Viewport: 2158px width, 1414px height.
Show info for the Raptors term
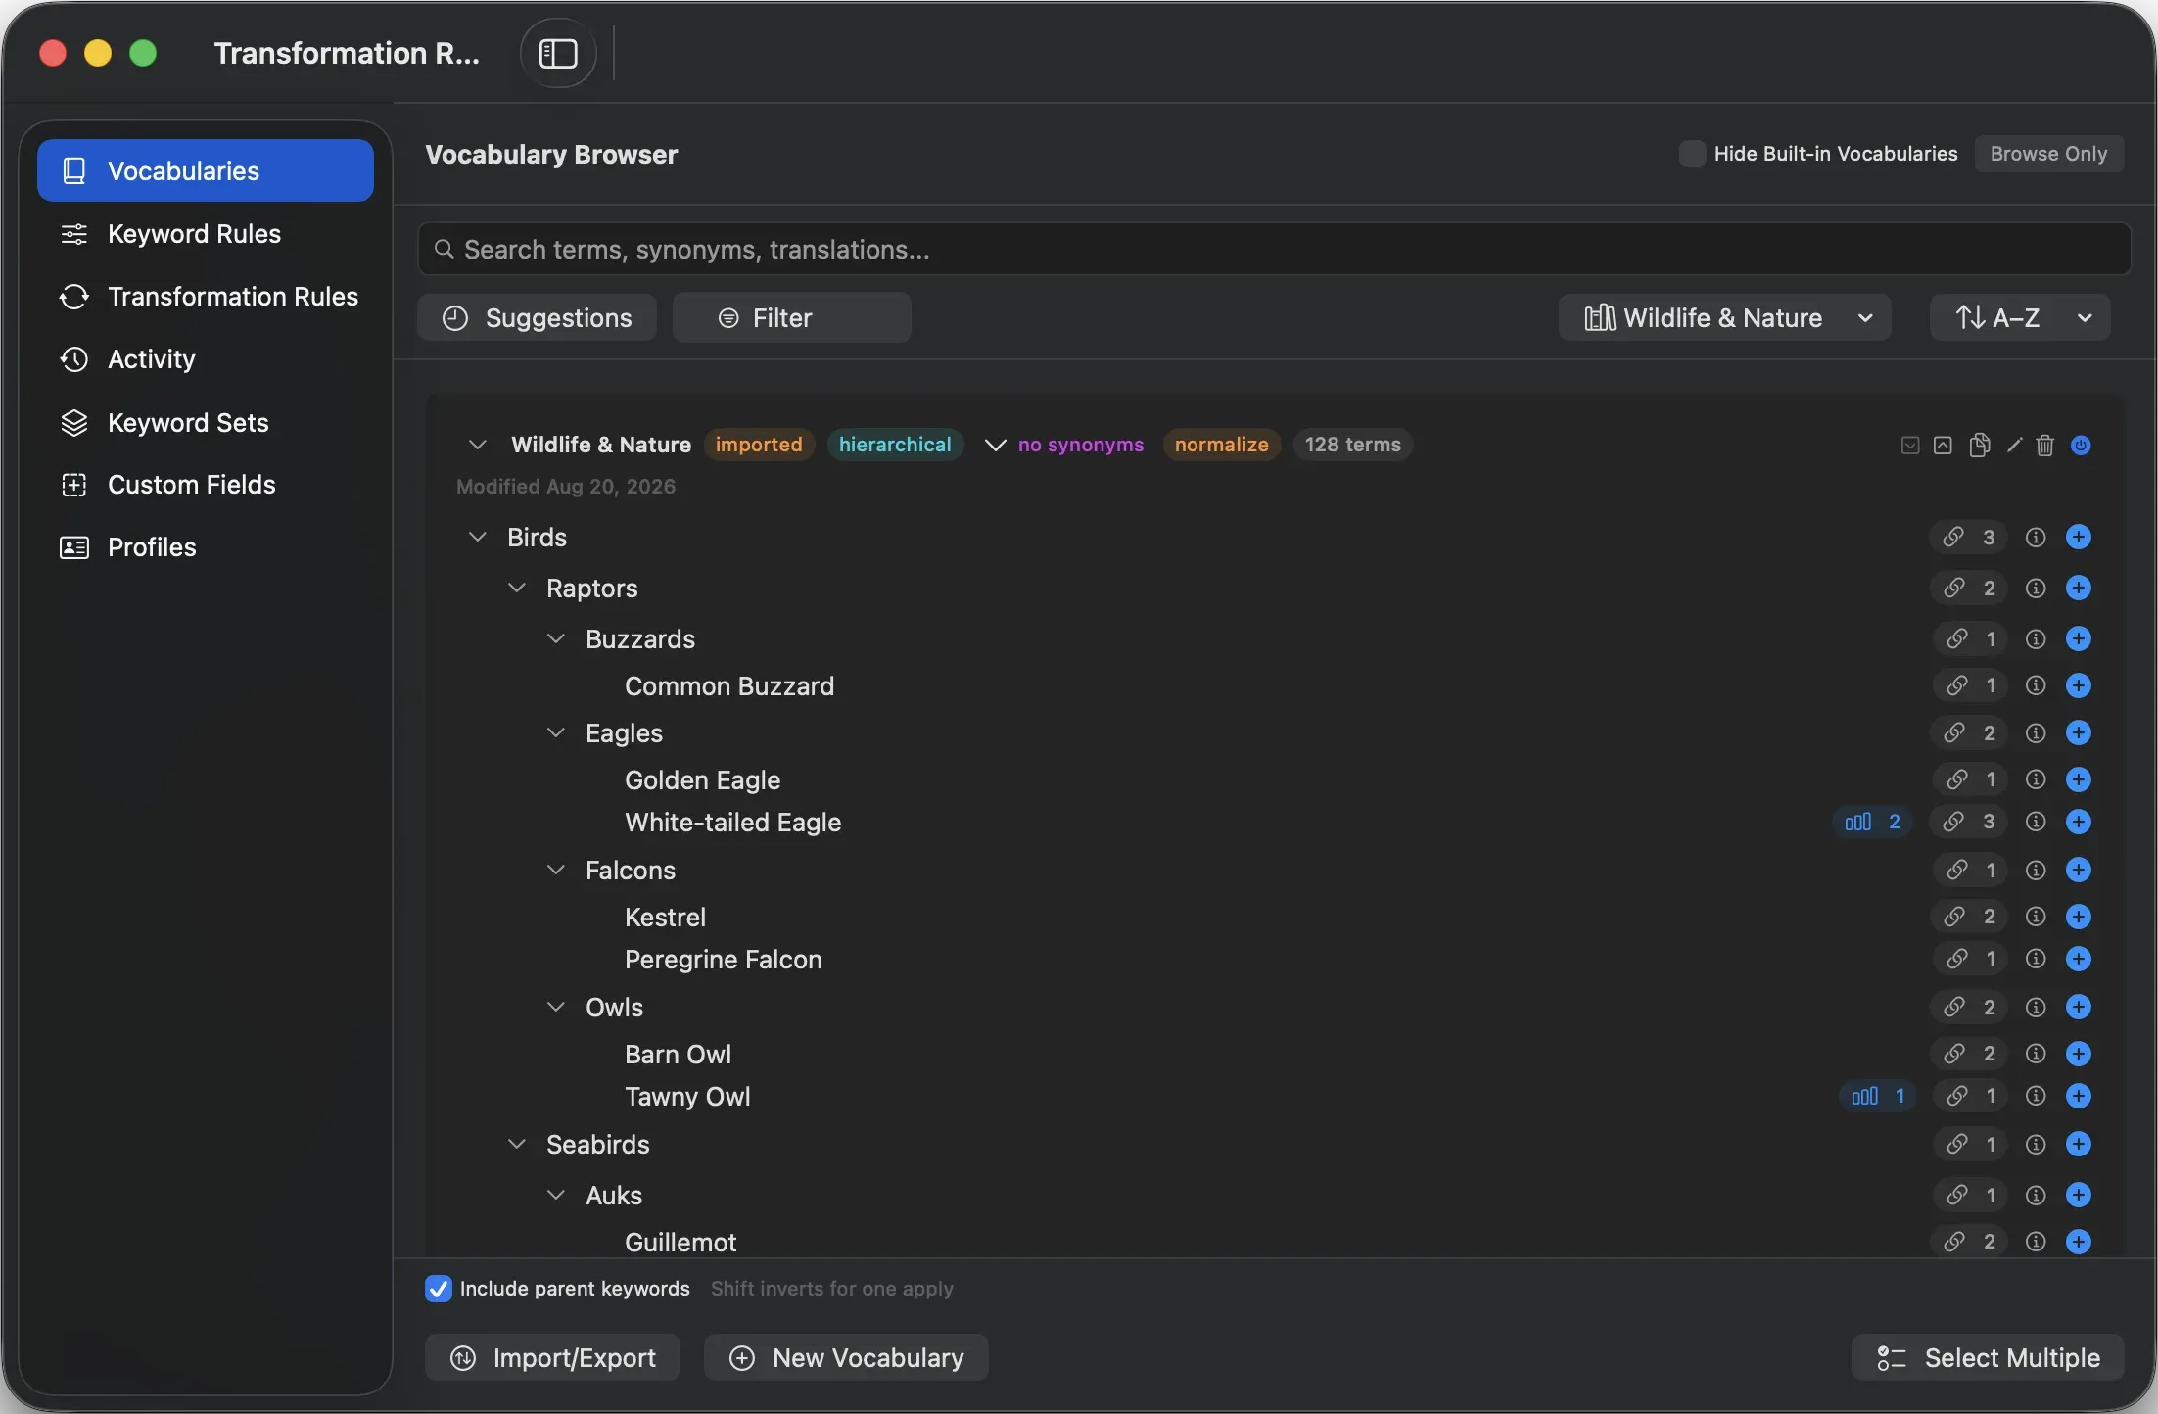(2036, 588)
